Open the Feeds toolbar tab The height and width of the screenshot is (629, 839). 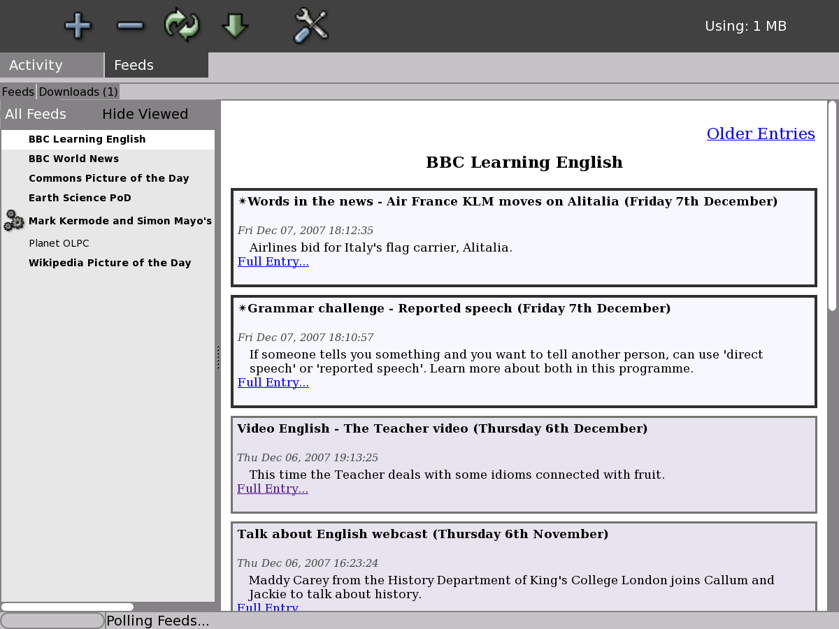156,65
